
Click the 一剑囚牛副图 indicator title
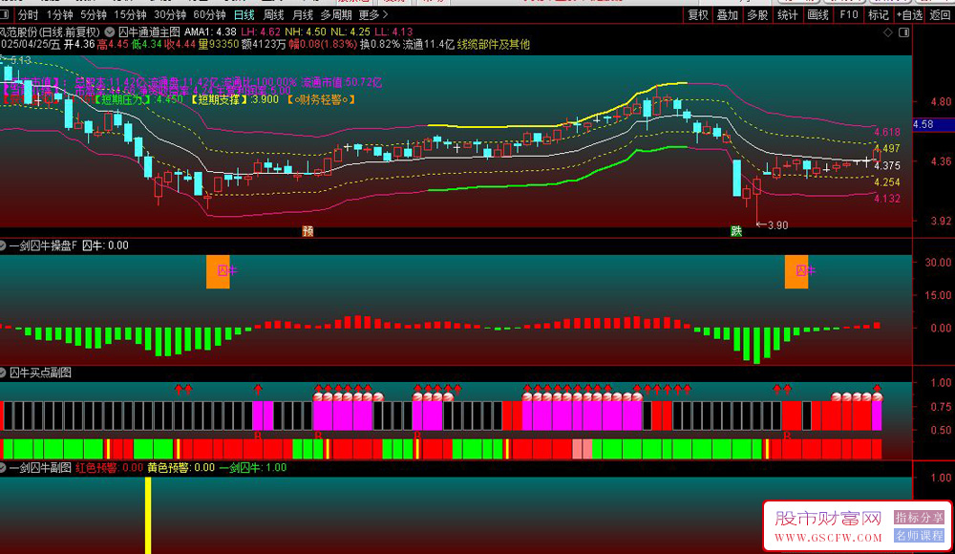point(40,467)
